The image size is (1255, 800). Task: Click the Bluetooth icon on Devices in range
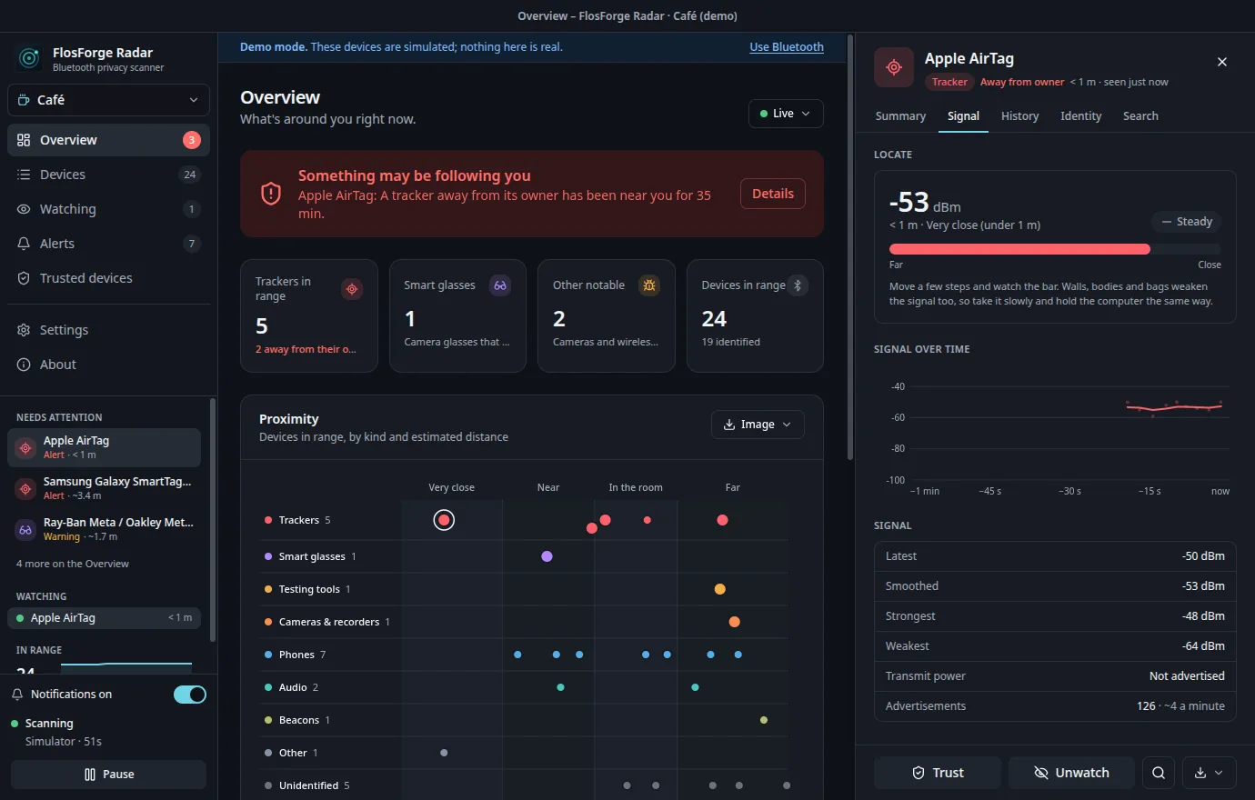[x=798, y=285]
